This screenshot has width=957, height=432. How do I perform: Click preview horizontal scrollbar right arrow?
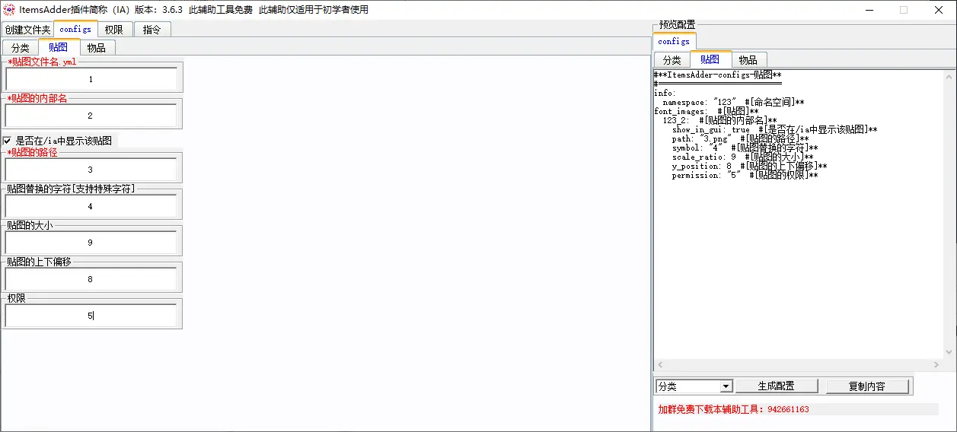(936, 365)
